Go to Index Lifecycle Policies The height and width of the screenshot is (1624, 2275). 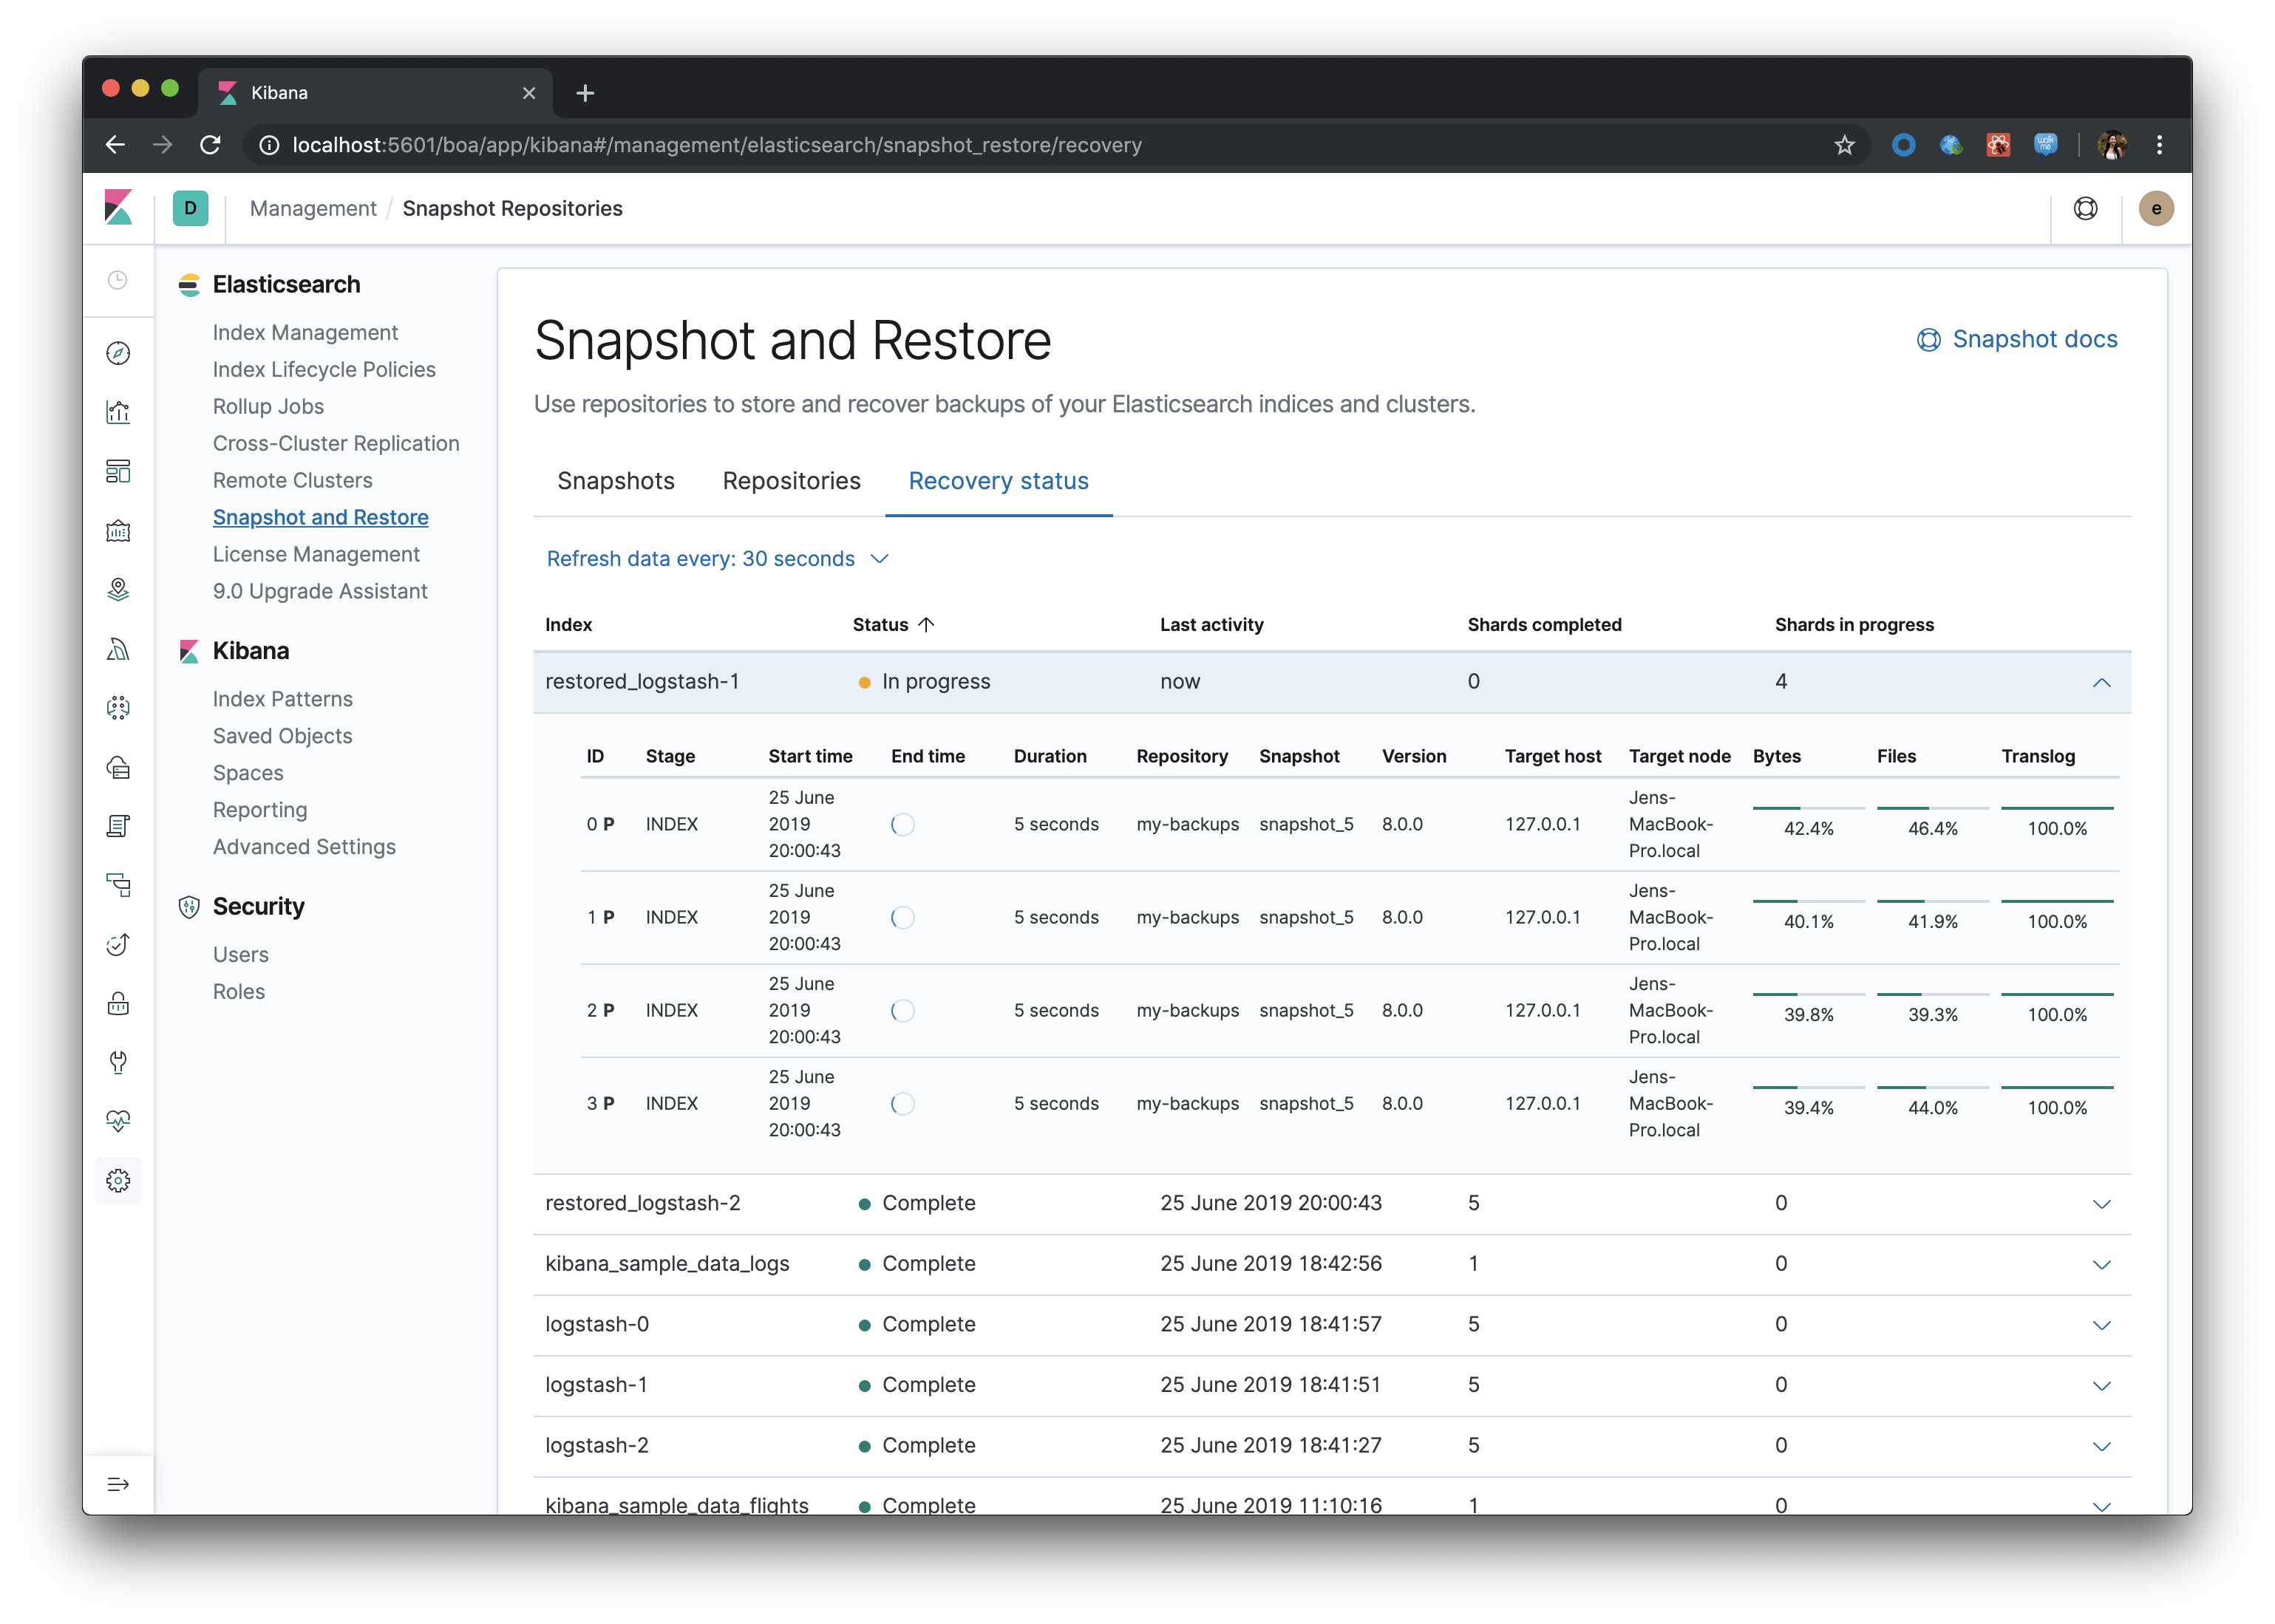324,369
